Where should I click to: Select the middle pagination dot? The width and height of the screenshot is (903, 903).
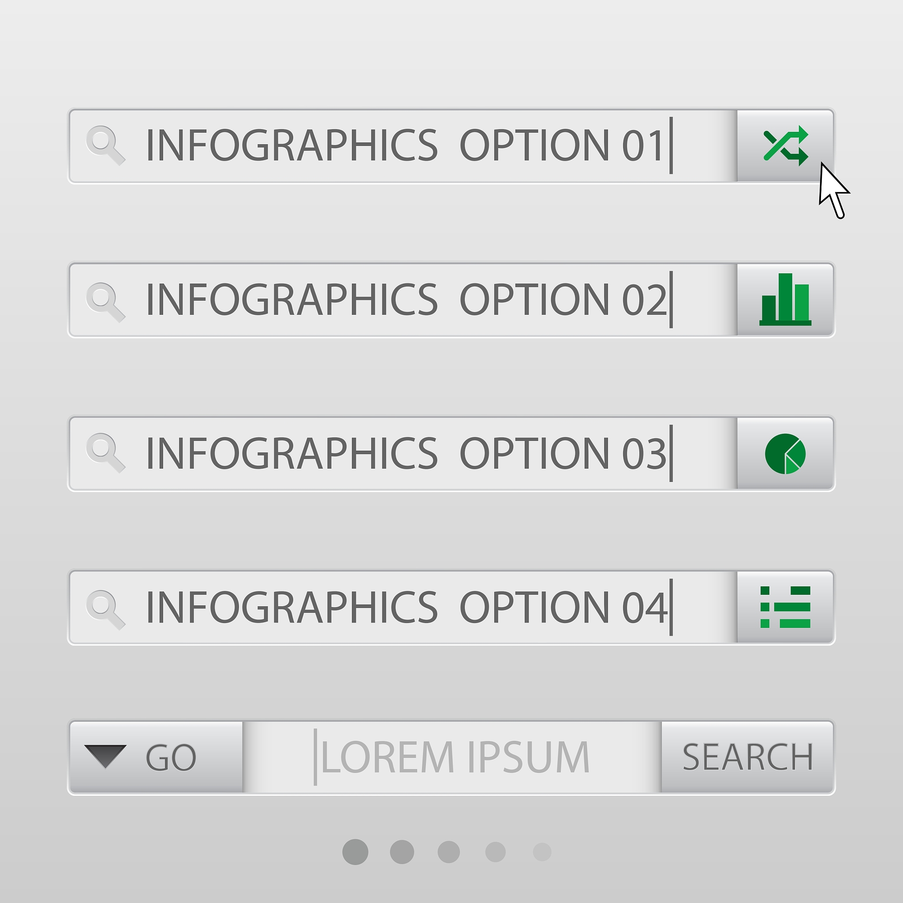(449, 852)
